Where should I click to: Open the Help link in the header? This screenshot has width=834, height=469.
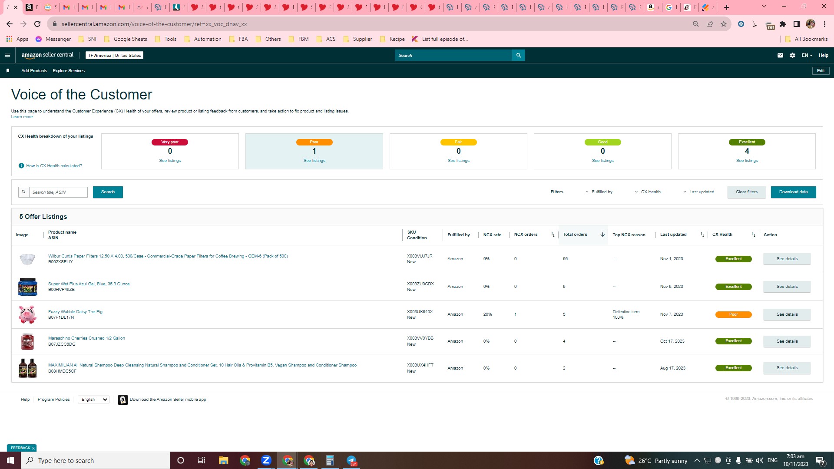[x=823, y=55]
